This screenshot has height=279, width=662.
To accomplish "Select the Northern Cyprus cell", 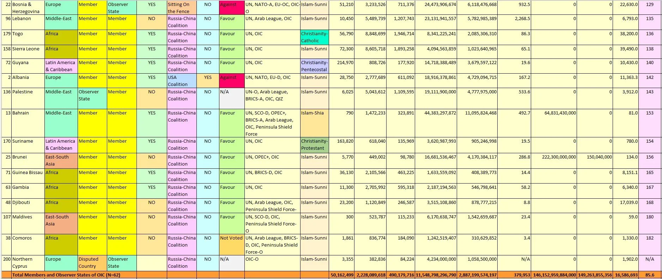I will point(28,263).
